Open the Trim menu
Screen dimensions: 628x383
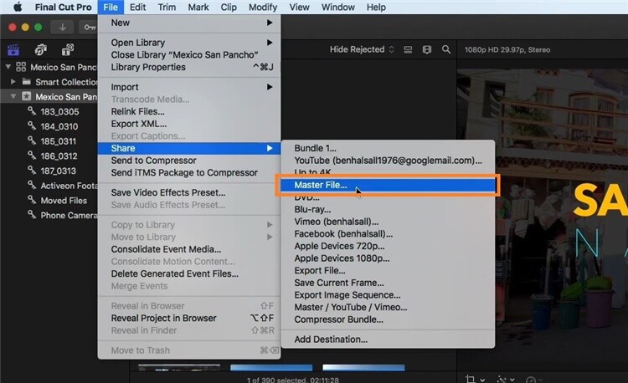[x=167, y=8]
